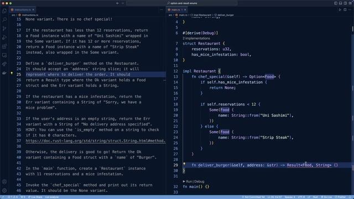
Task: Click 'return None;' on line 15
Action: [222, 88]
